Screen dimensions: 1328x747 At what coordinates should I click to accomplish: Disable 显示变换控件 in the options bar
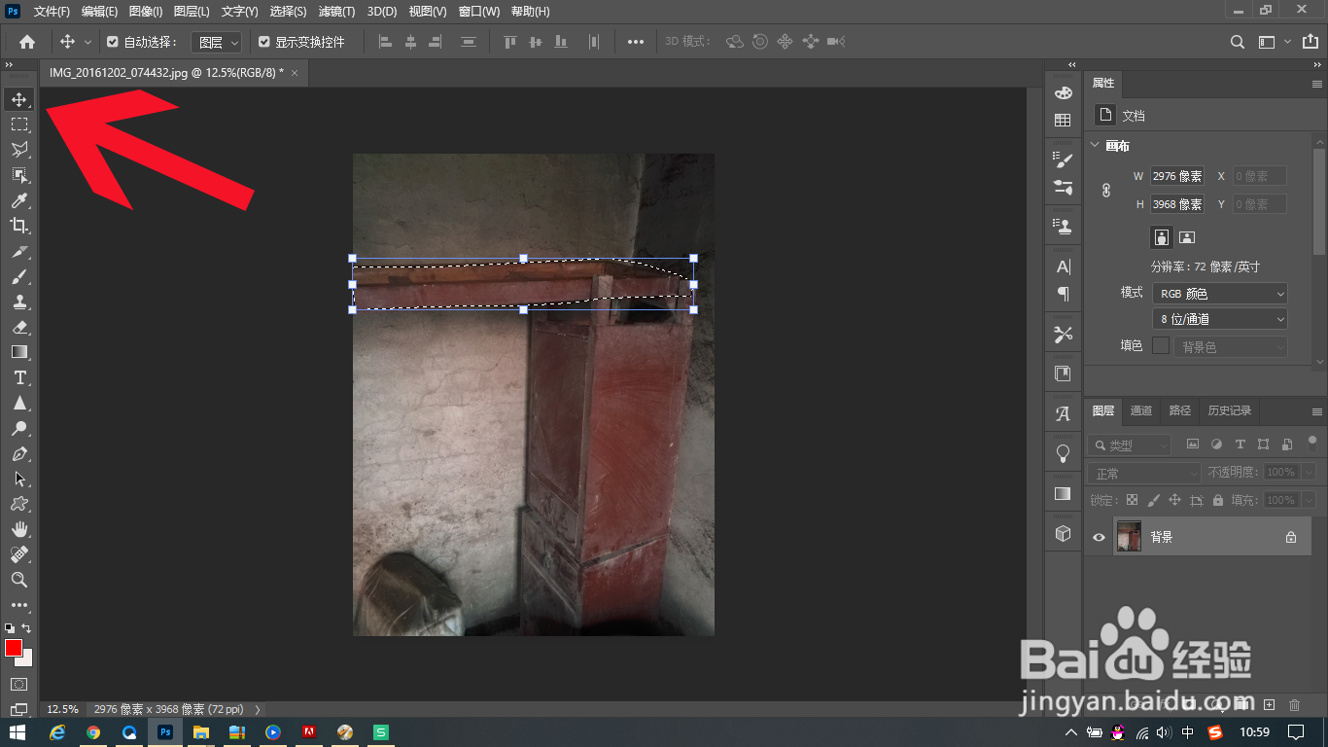(264, 41)
